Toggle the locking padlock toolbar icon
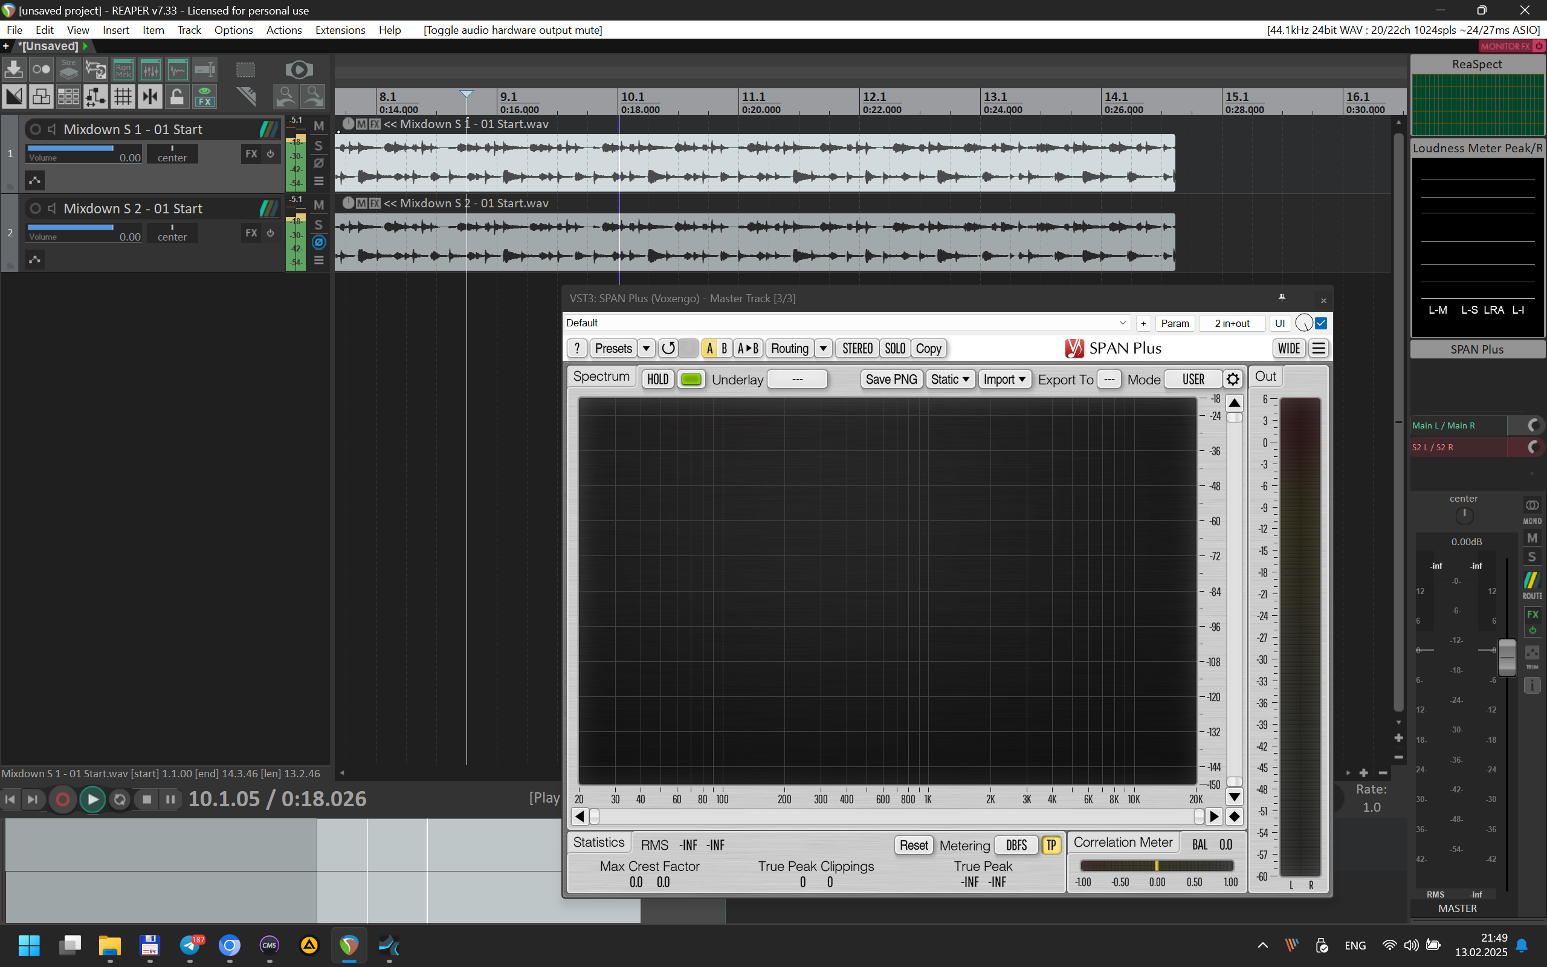Screen dimensions: 1547x967 point(177,97)
